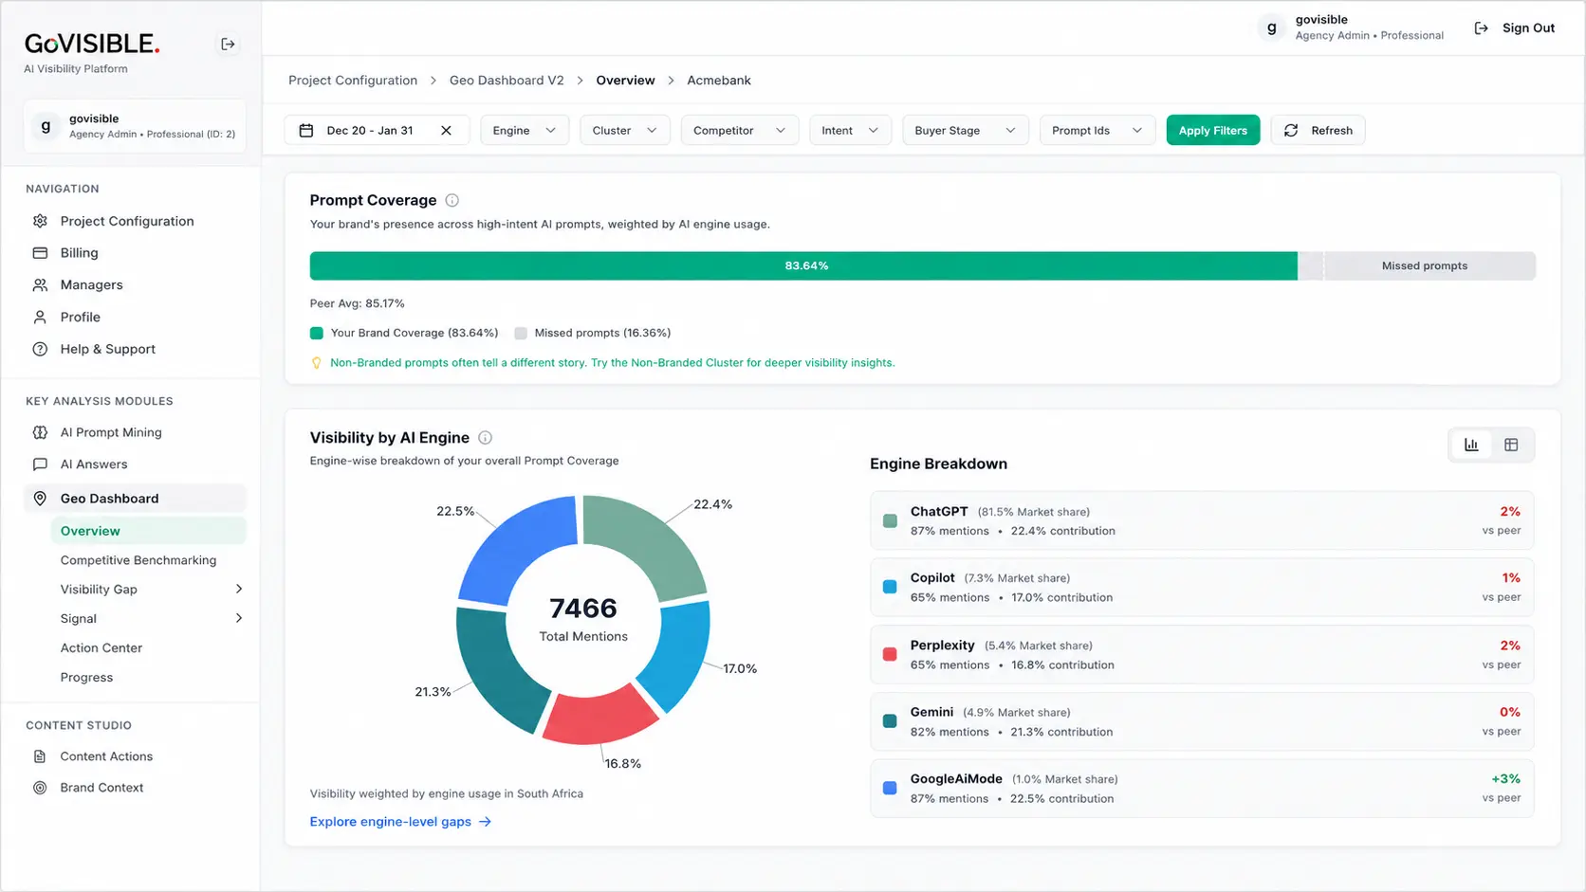Click the AI Answers chat bubble icon
This screenshot has width=1586, height=892.
[x=40, y=464]
